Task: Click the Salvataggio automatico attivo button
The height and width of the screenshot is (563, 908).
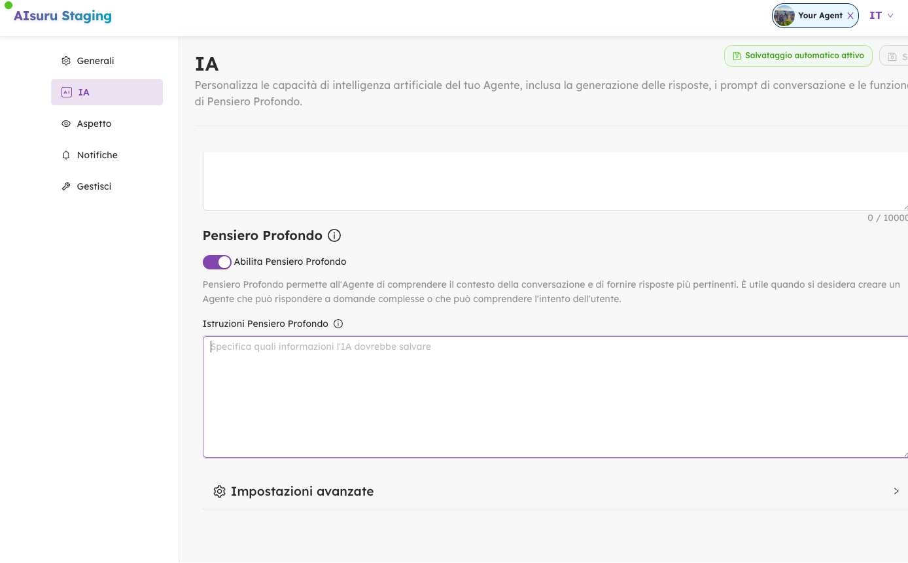Action: [797, 56]
